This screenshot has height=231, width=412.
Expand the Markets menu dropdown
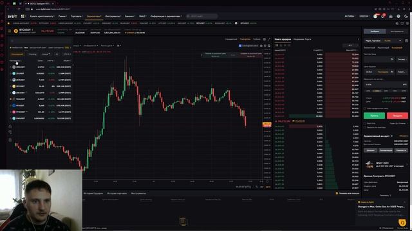point(62,16)
